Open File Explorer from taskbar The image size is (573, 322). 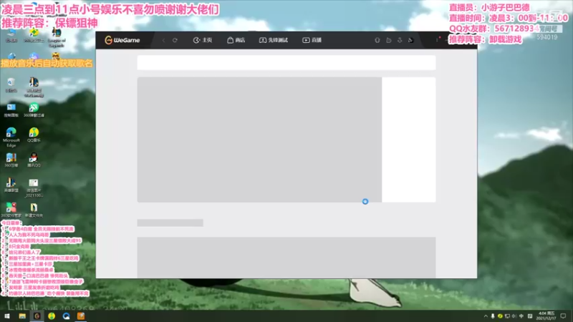[22, 316]
